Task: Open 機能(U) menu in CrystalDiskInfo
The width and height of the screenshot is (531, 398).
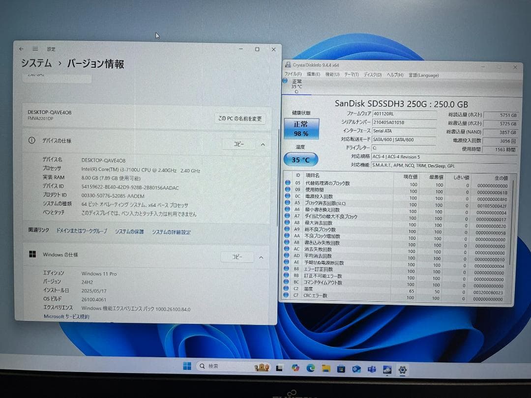Action: click(332, 75)
